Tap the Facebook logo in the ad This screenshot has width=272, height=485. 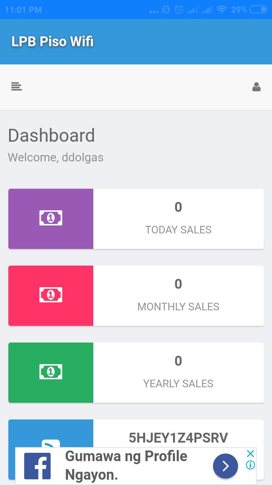(x=37, y=466)
